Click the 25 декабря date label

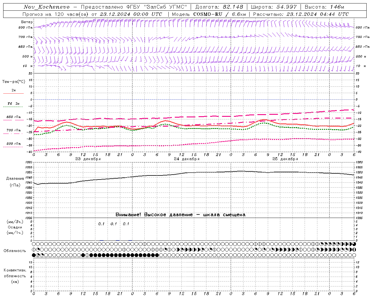(285, 159)
